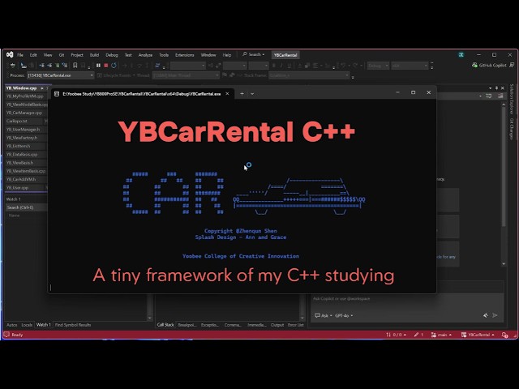Open the Extensions menu
The image size is (519, 389).
point(185,55)
